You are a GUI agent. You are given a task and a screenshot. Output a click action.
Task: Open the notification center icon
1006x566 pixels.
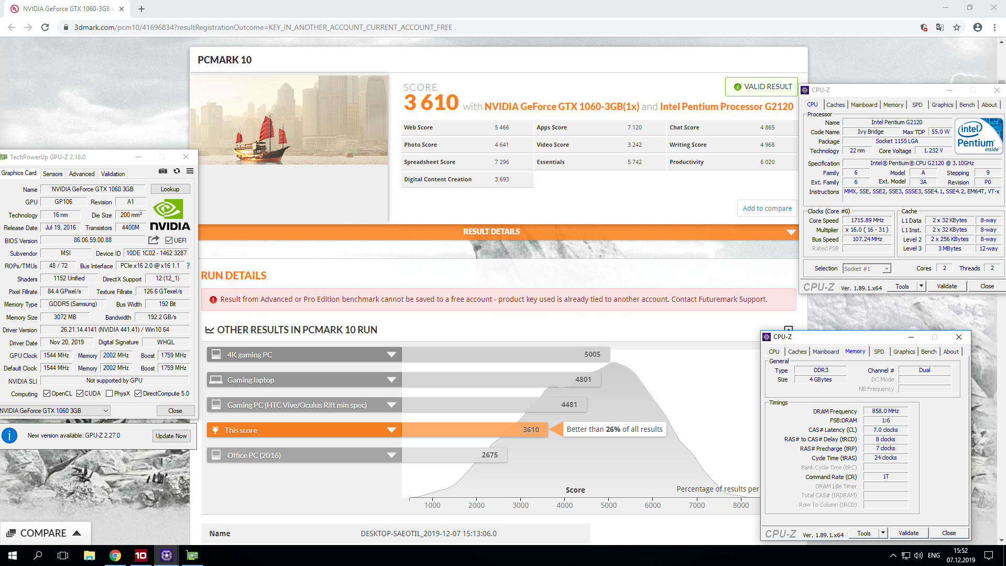989,556
